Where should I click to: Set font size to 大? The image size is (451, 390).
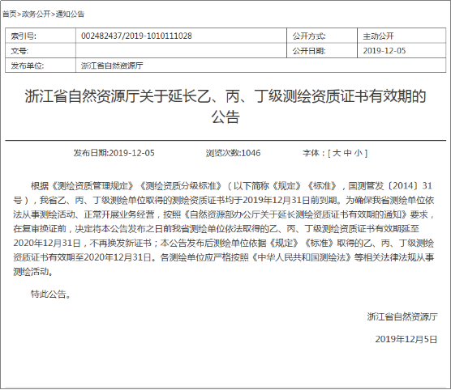pos(337,153)
